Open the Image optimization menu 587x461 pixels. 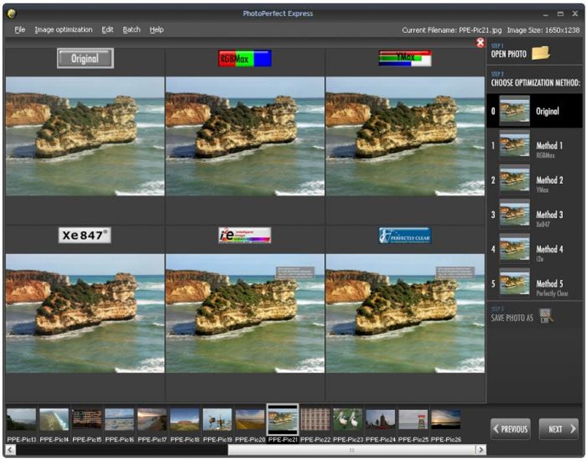(x=64, y=29)
